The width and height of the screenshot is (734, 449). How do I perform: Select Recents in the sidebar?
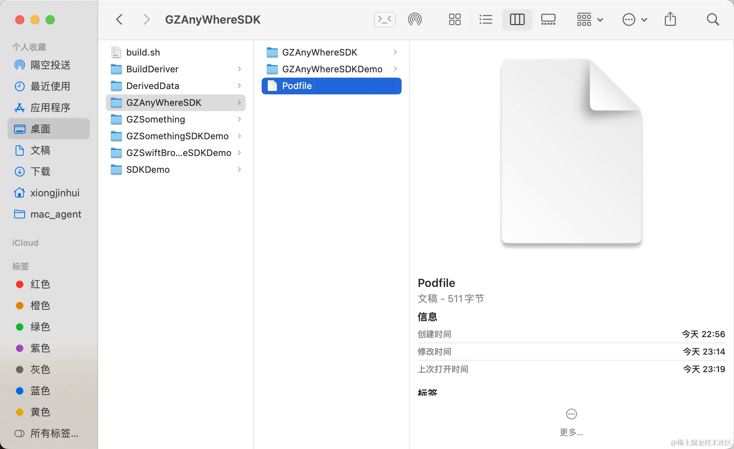point(50,86)
